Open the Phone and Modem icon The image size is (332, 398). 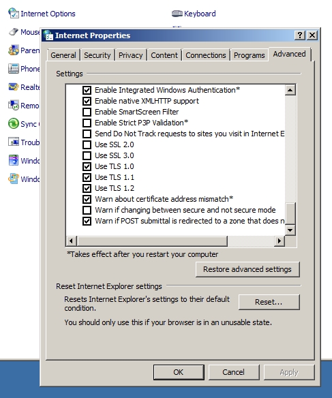[14, 69]
